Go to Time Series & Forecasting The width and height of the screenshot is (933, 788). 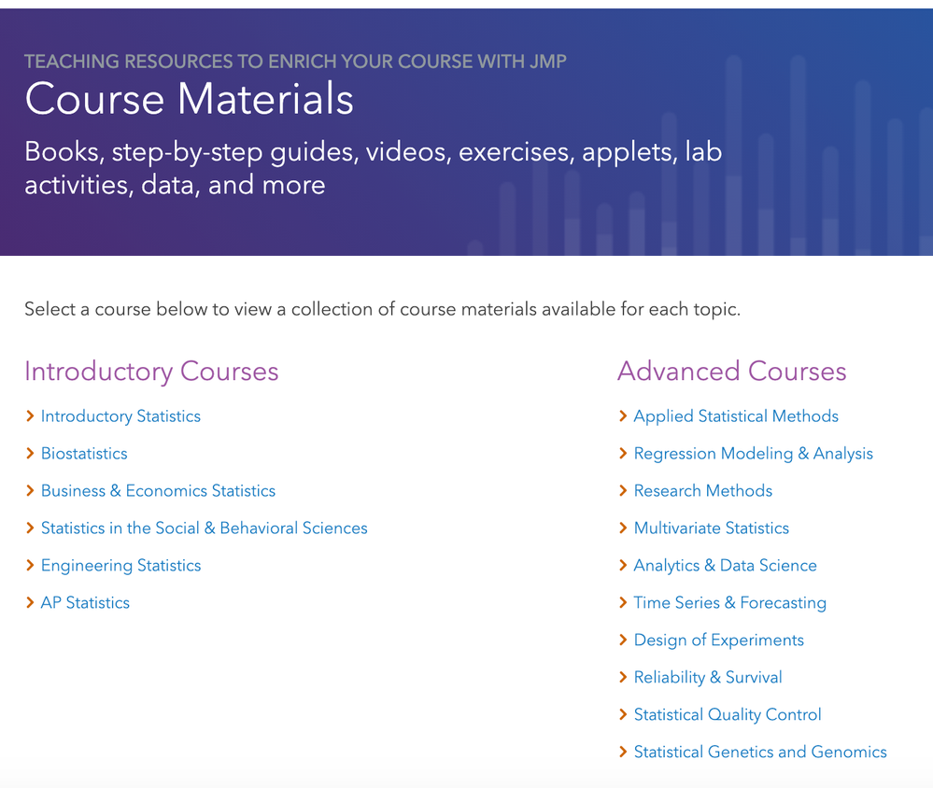(x=729, y=603)
